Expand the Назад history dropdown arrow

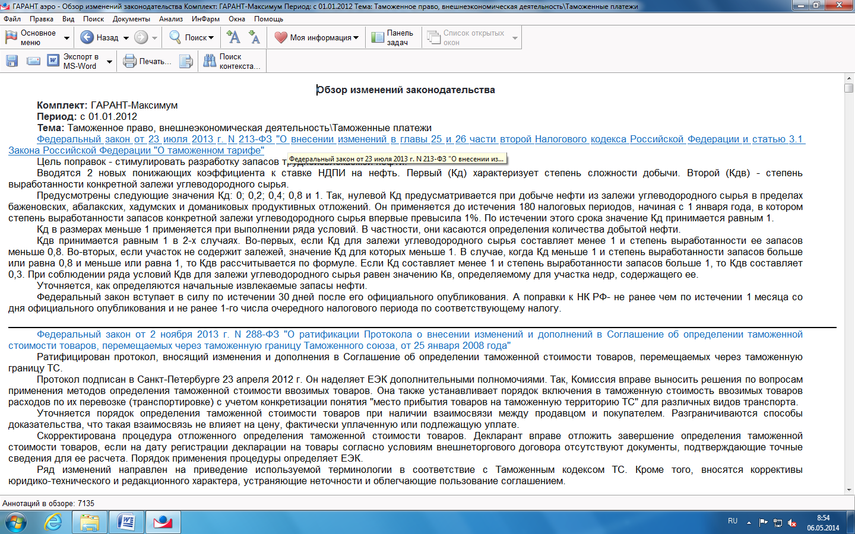(126, 38)
